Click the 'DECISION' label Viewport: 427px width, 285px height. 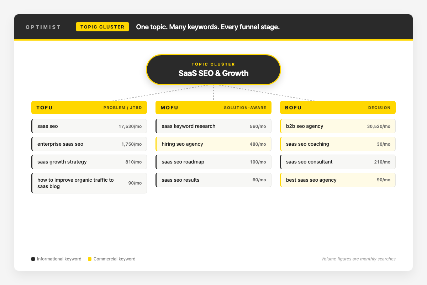[x=379, y=108]
